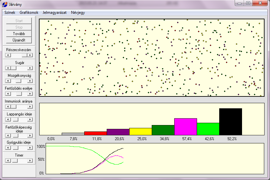Decrease Fertőződés esélye with left arrow
The height and width of the screenshot is (180, 270).
tap(8, 94)
